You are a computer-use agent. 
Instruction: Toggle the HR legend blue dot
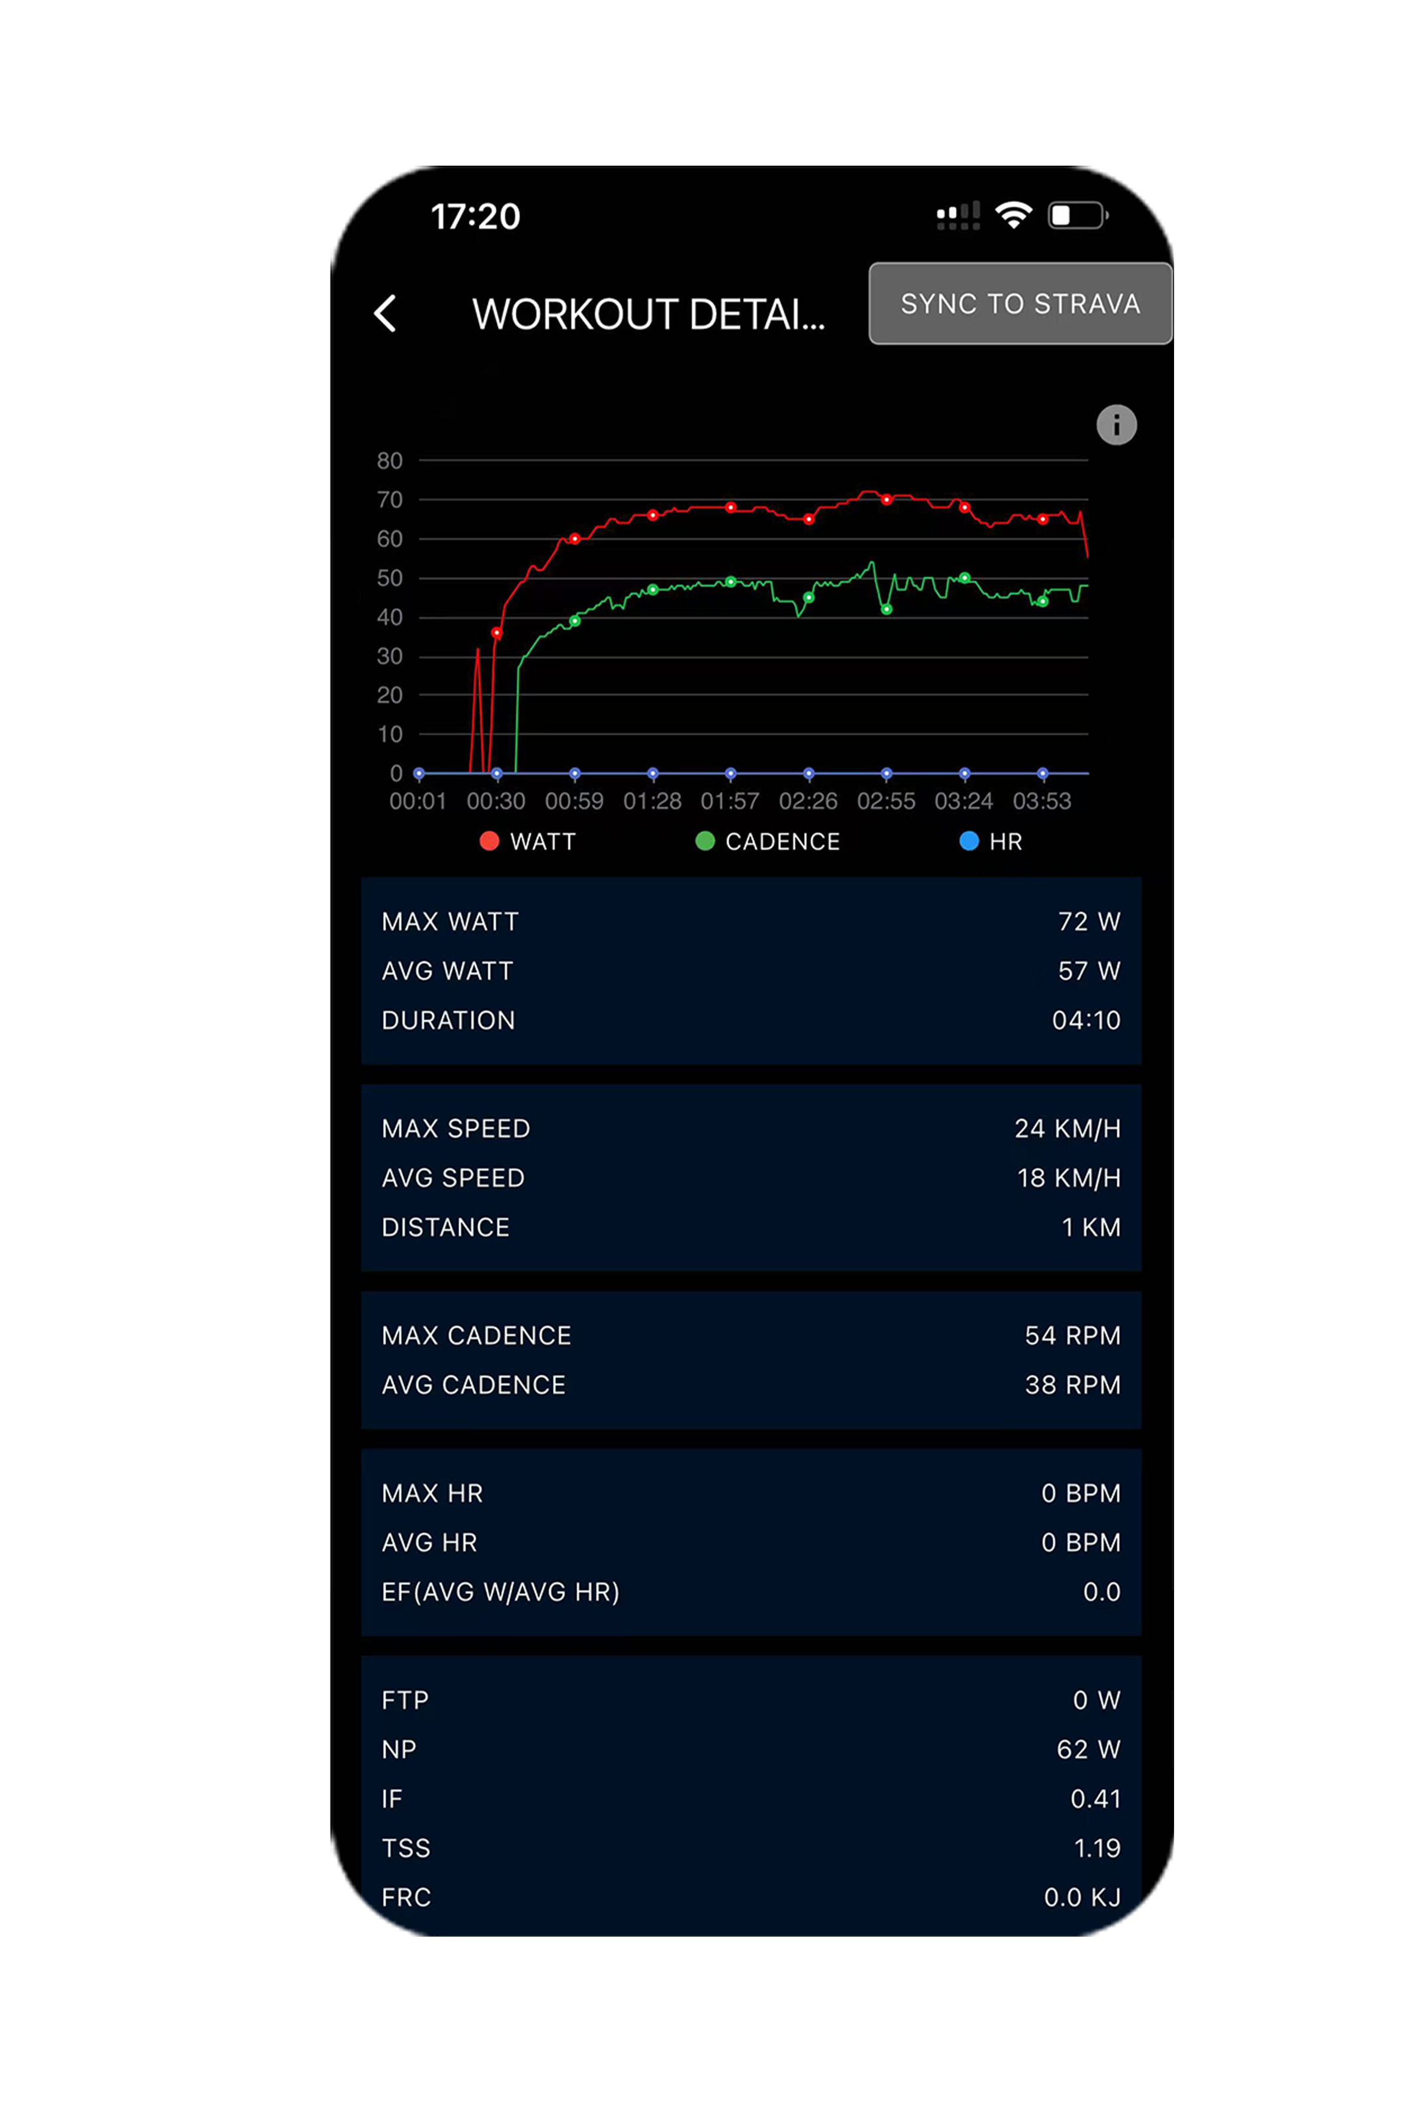coord(969,840)
